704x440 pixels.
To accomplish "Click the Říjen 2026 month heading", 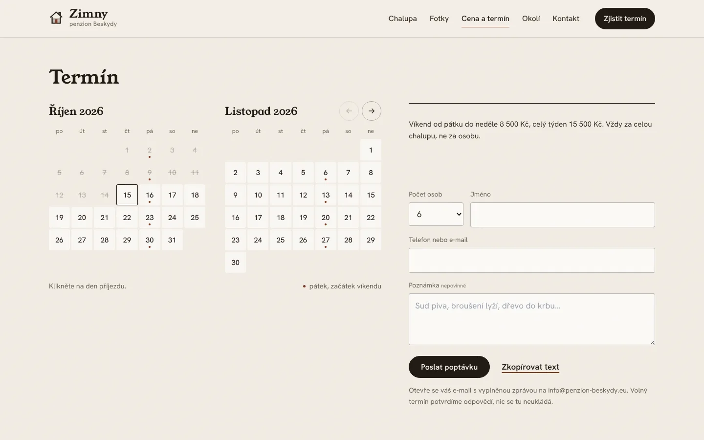I will pos(76,111).
